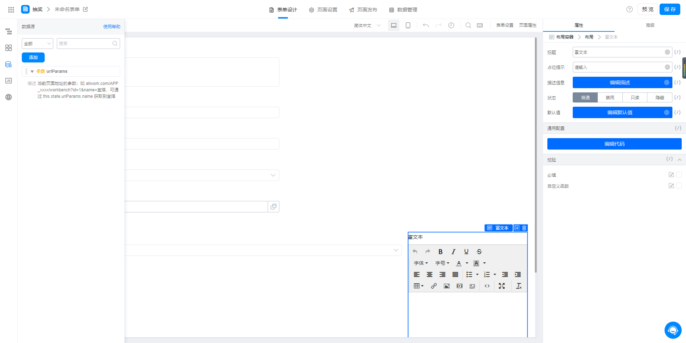Align text right in rich text editor
Screen dimensions: 686x343
coord(442,274)
